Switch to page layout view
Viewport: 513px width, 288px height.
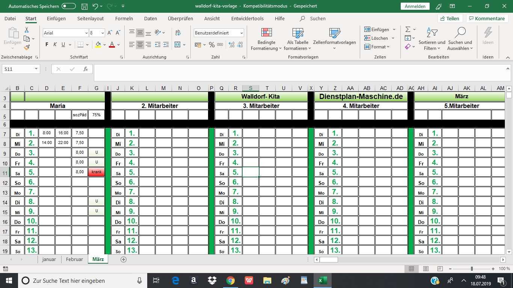click(x=425, y=268)
